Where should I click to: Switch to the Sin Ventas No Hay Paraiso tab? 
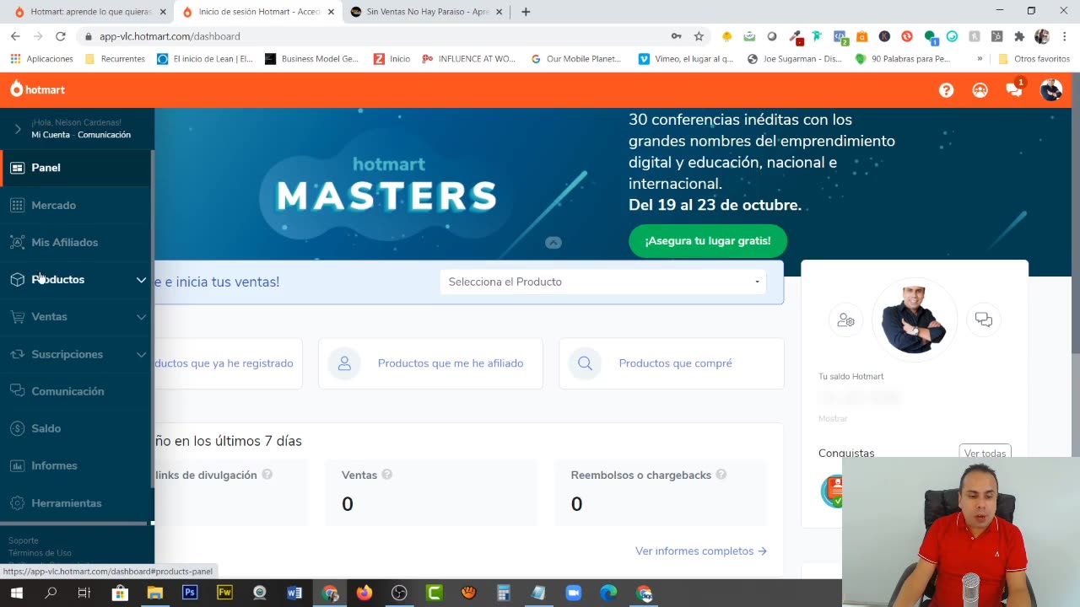[426, 12]
